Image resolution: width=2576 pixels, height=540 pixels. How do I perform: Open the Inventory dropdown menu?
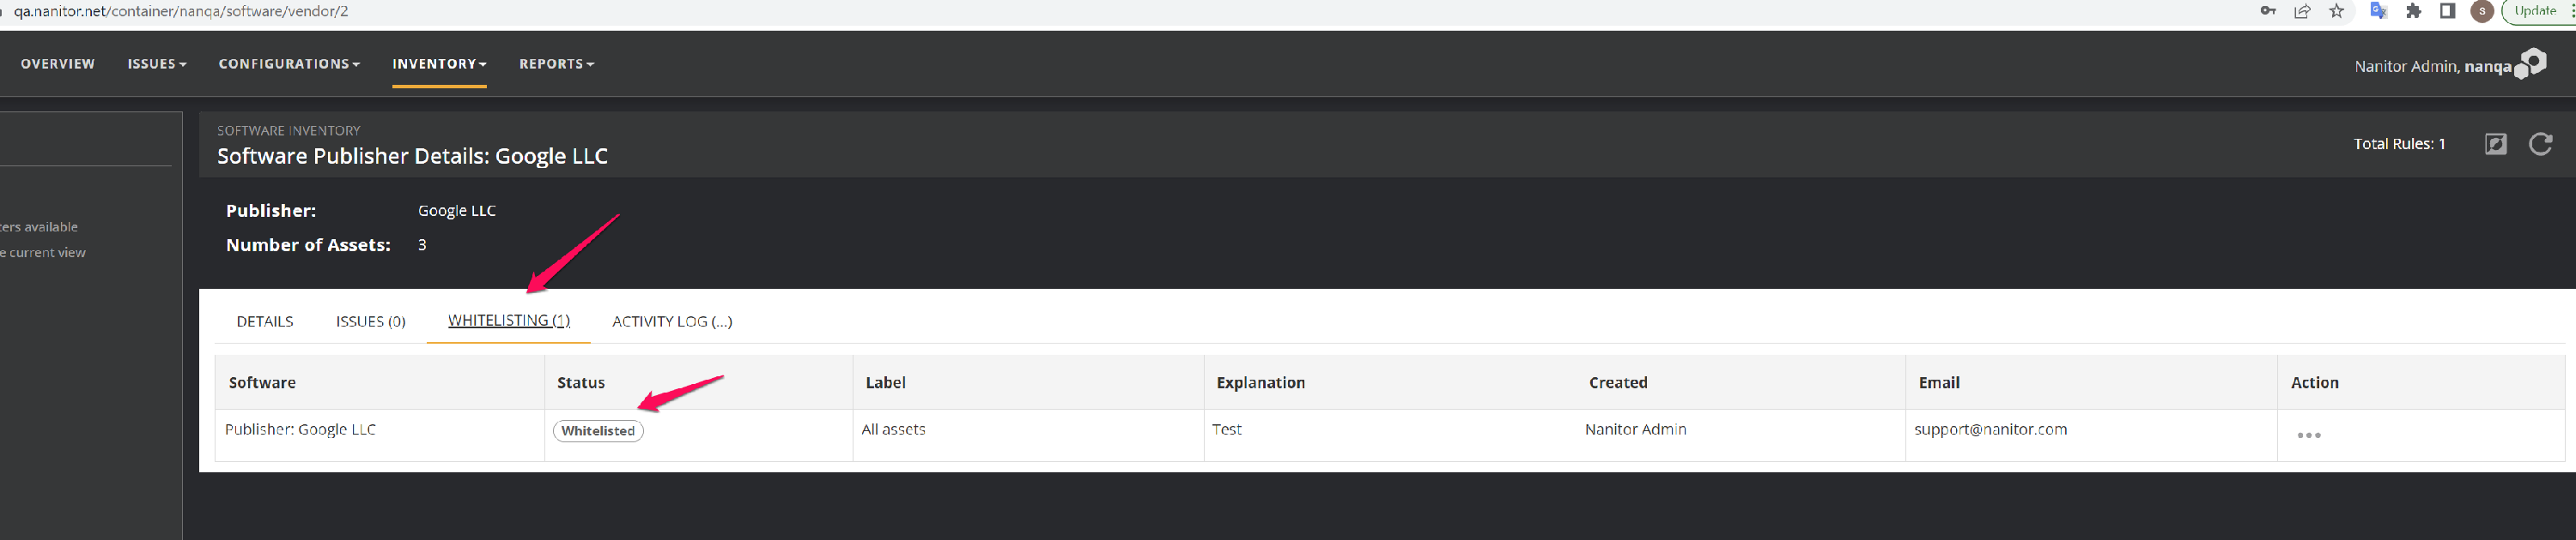(x=439, y=64)
